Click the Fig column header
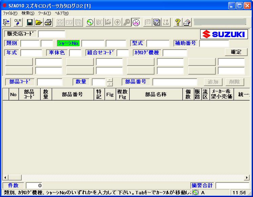 point(110,94)
